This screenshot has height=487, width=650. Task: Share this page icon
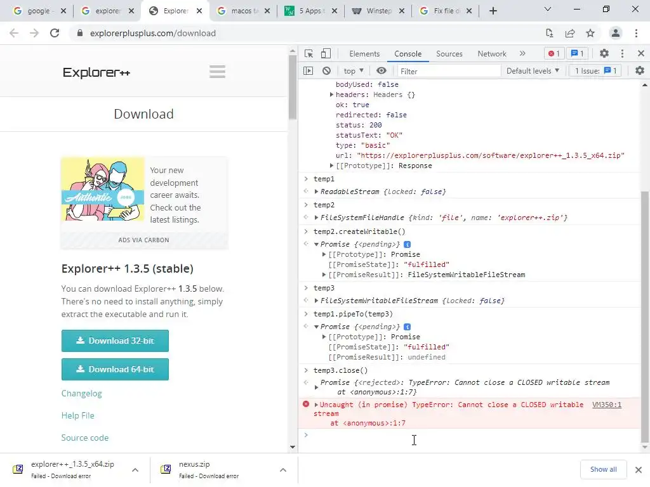[x=570, y=33]
